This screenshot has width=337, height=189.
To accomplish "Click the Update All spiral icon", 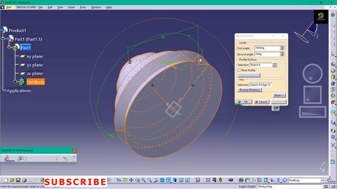I will (241, 180).
